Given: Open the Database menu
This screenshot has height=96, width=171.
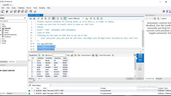Looking at the screenshot, I should 21,8.
